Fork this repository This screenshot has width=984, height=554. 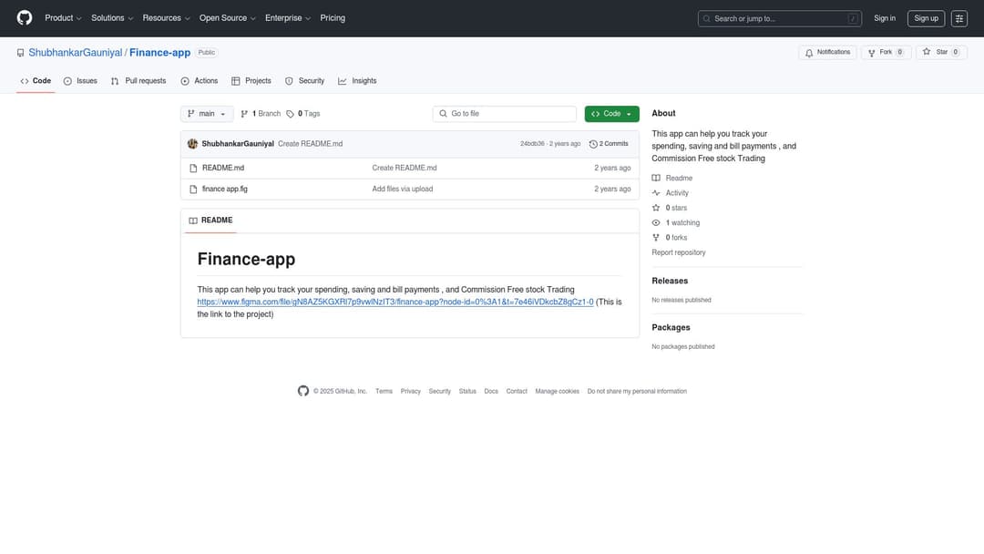point(886,53)
